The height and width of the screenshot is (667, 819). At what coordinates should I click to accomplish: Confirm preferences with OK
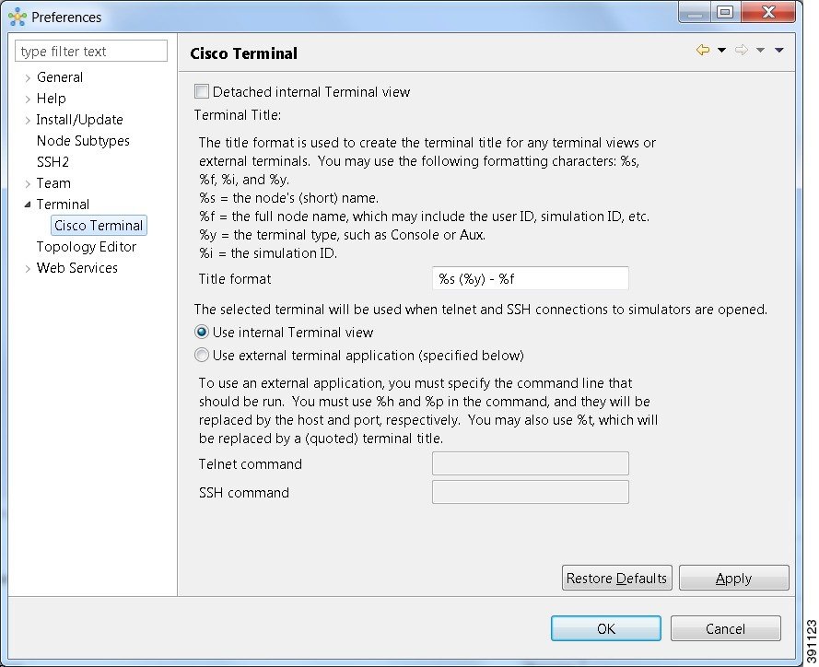pos(605,628)
